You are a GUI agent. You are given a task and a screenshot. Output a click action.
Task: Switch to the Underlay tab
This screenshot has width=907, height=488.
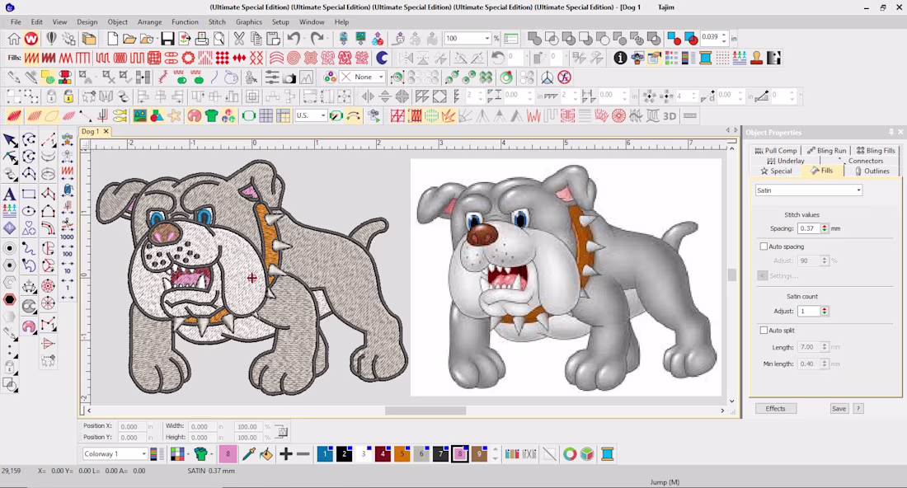786,161
